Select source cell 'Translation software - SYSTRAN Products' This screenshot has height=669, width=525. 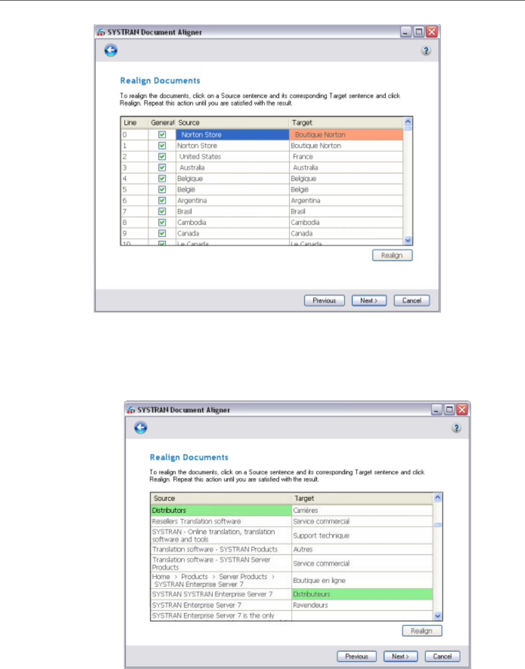pos(221,550)
